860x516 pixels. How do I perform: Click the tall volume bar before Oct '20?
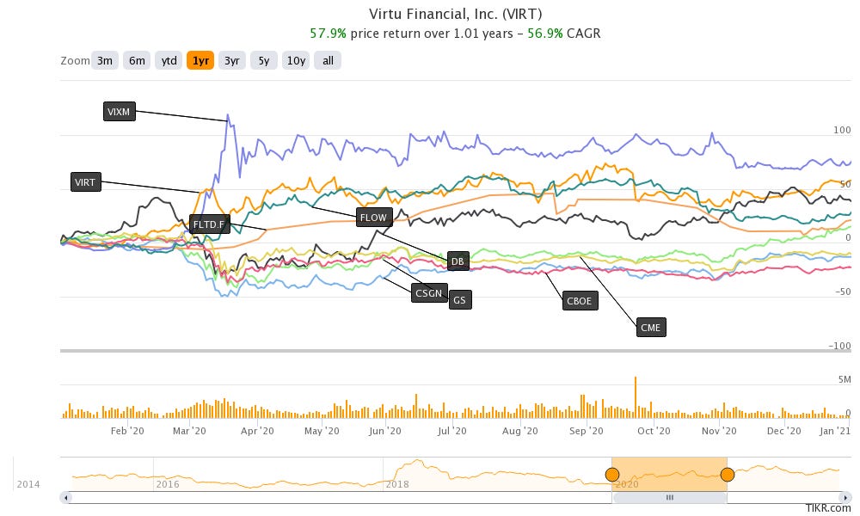636,397
